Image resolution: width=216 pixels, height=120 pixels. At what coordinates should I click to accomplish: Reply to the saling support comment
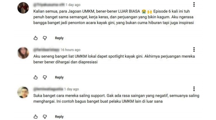click(x=59, y=117)
